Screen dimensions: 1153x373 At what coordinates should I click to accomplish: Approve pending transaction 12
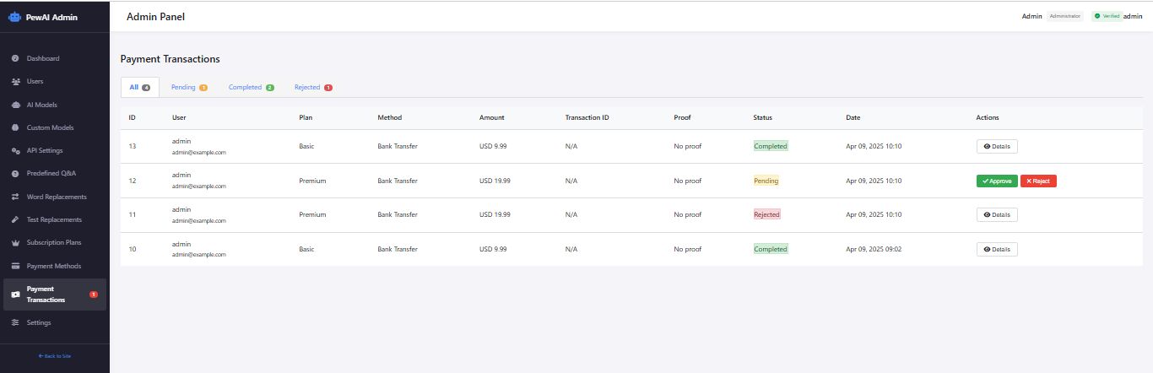997,181
